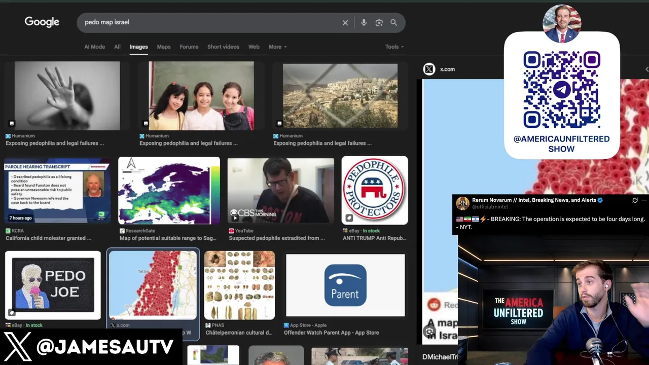Click the verified badge after Rerum Novarum name
649x365 pixels.
(x=600, y=200)
